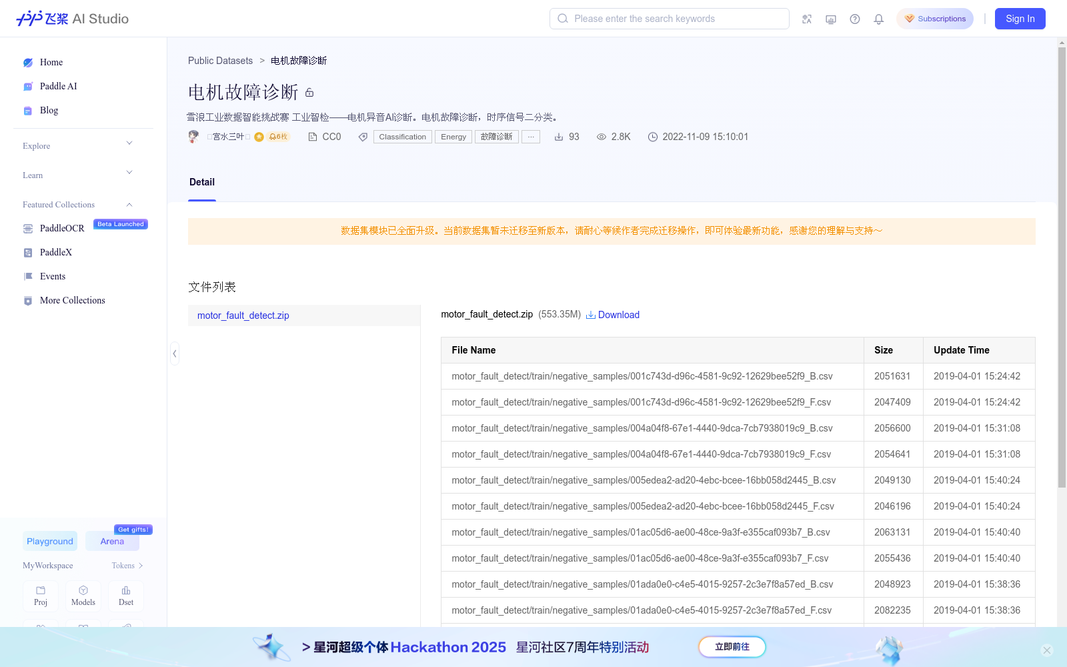Click the author avatar image

coord(193,137)
